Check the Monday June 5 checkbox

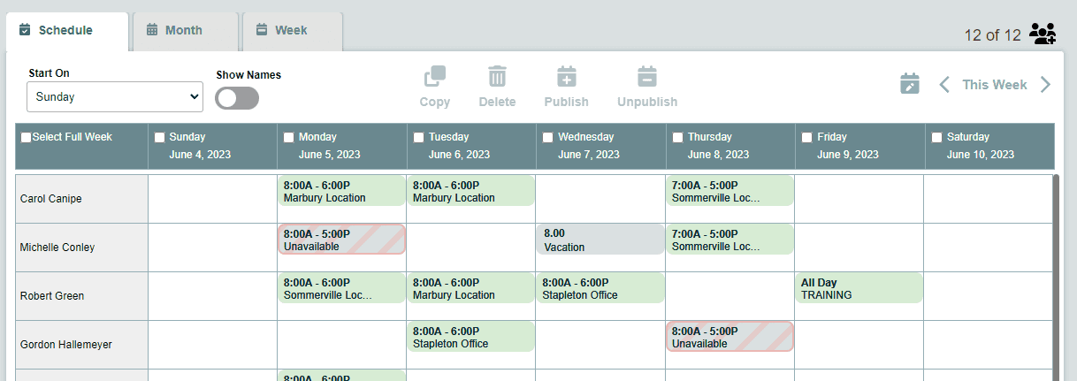[288, 137]
